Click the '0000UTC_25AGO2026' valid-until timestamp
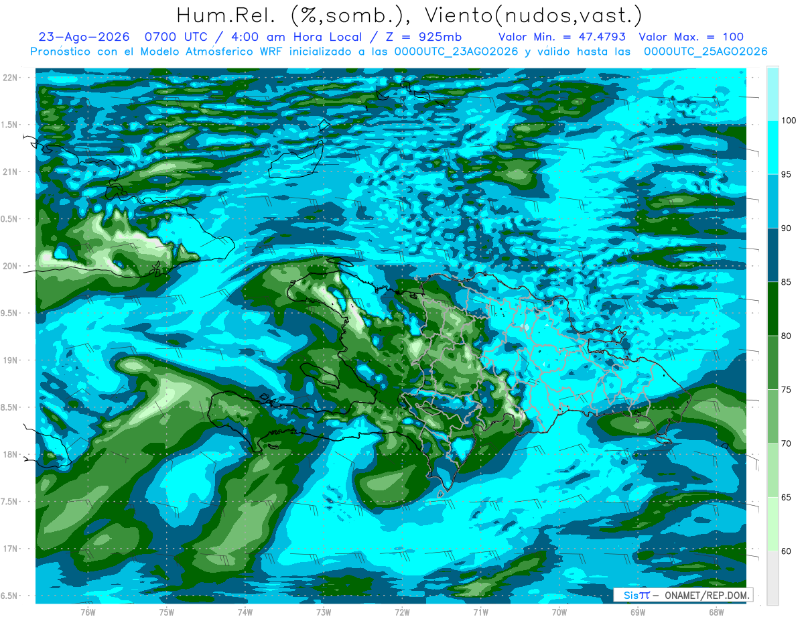 [x=706, y=52]
